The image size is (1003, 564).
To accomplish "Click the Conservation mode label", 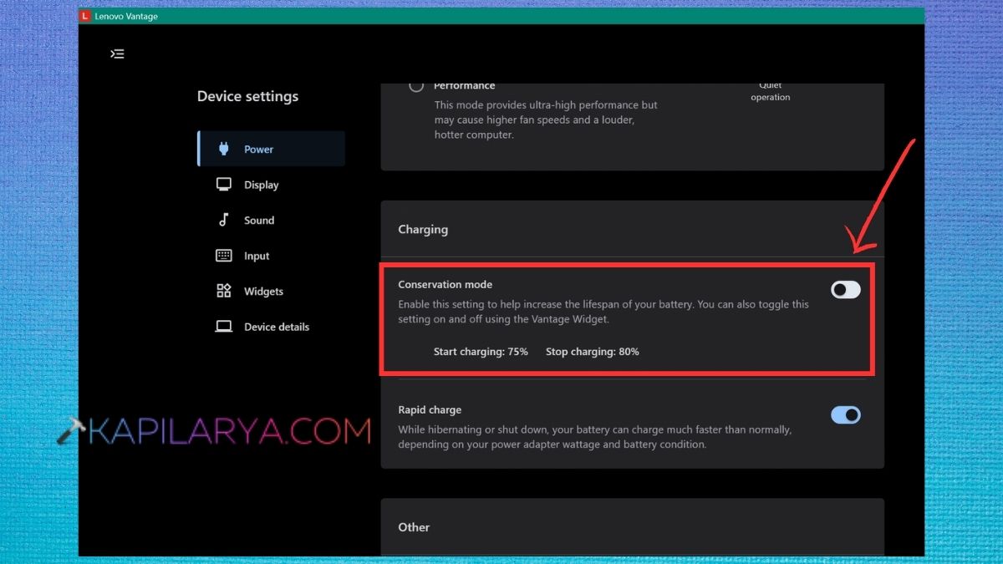I will click(445, 285).
